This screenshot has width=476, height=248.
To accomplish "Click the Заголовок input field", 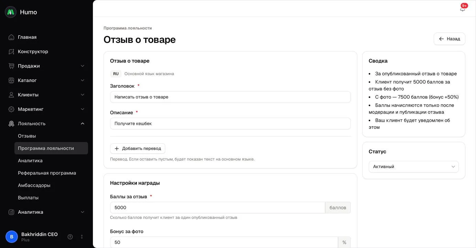I will 230,97.
